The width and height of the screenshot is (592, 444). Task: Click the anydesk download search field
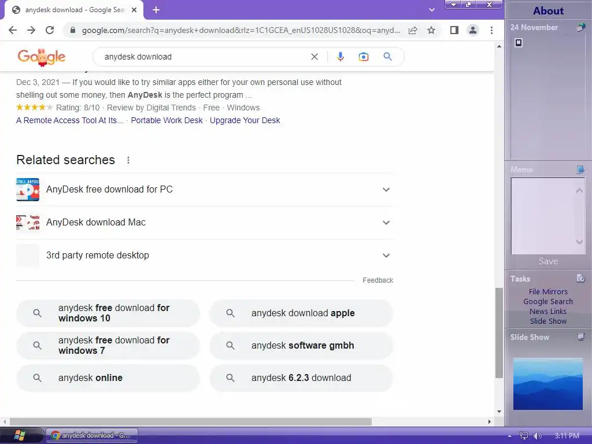pos(204,57)
